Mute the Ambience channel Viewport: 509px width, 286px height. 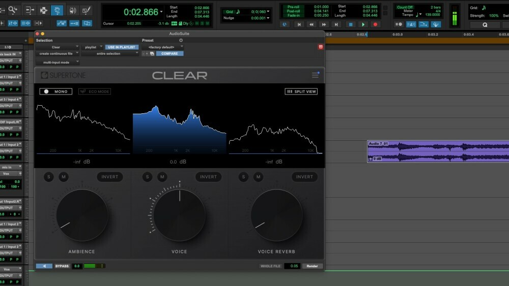(64, 177)
